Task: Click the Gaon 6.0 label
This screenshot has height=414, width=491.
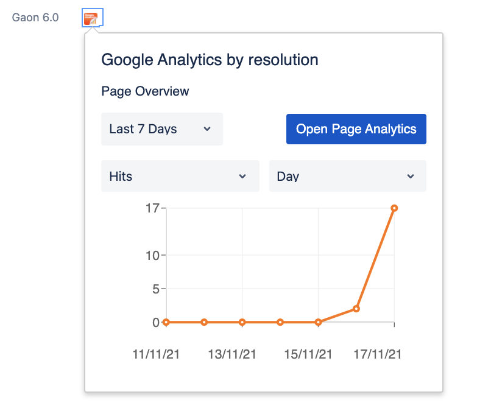Action: click(35, 18)
